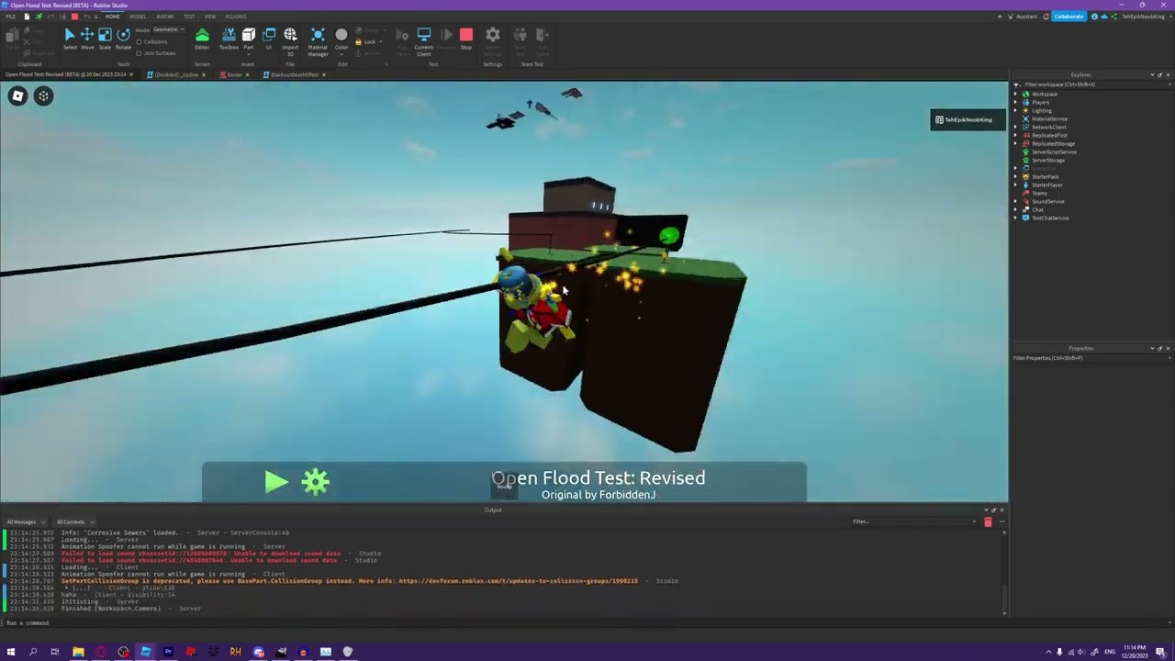This screenshot has height=661, width=1175.
Task: Open the All Contexts filter dropdown
Action: tap(75, 521)
